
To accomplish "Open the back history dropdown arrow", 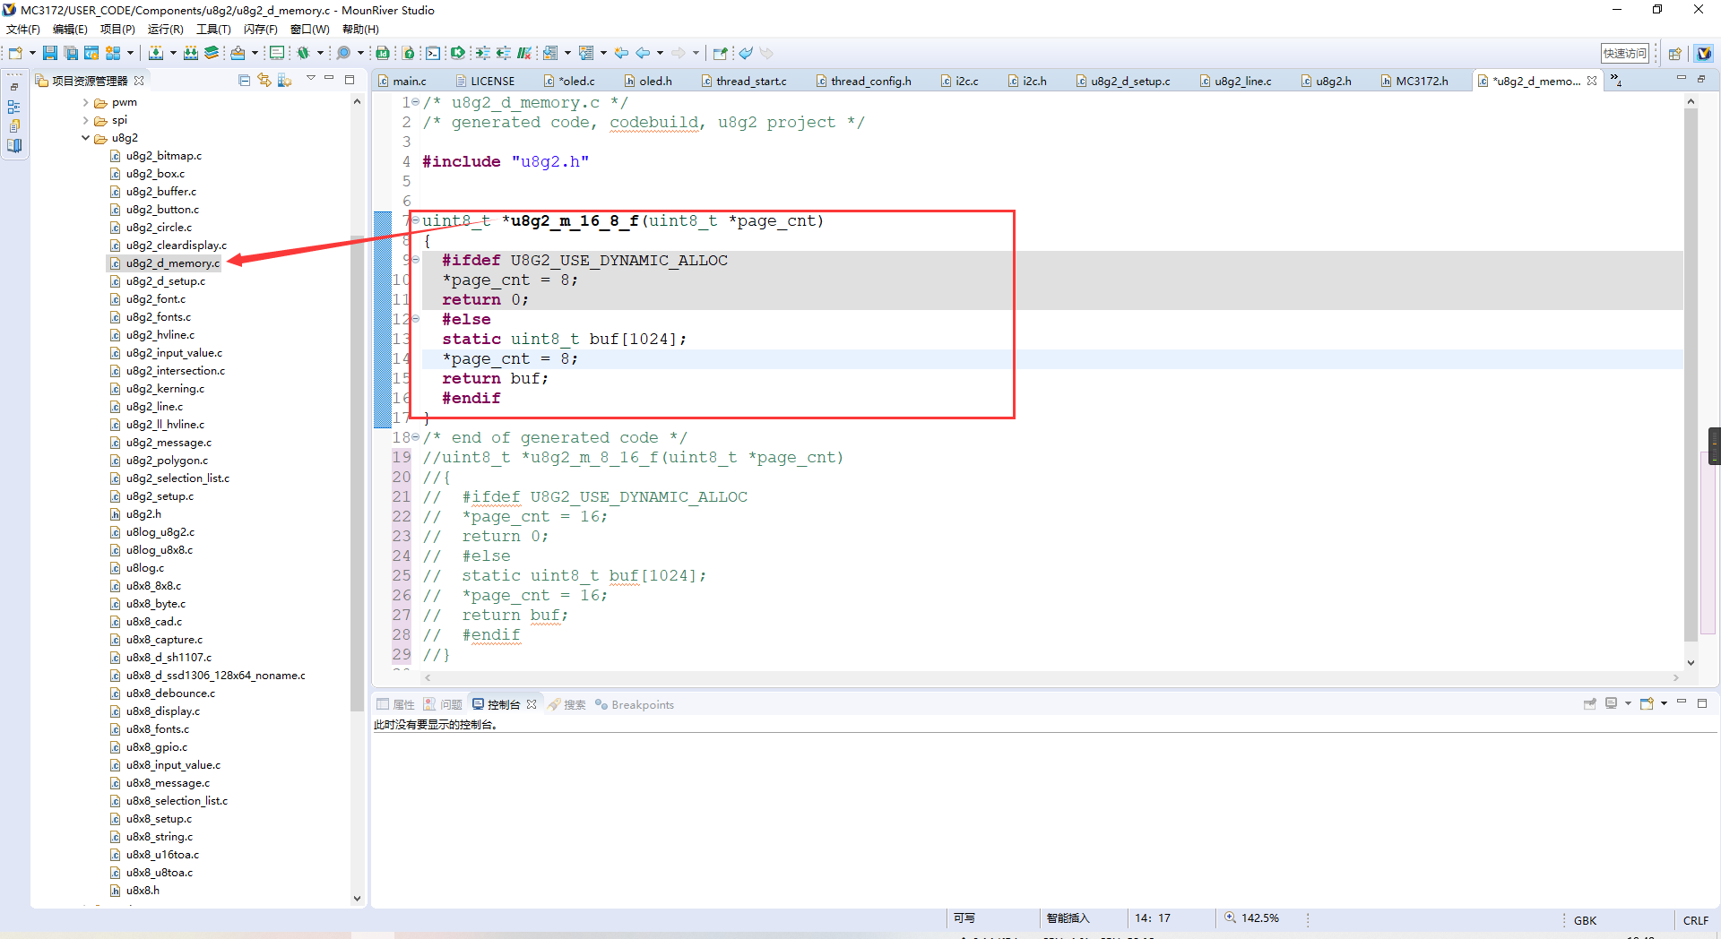I will pos(660,53).
